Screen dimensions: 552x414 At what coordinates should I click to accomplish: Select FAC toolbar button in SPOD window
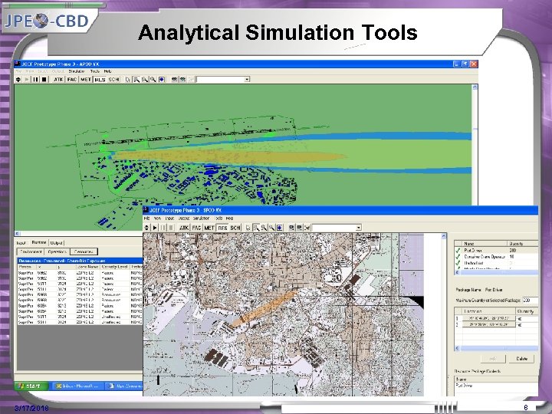[196, 228]
